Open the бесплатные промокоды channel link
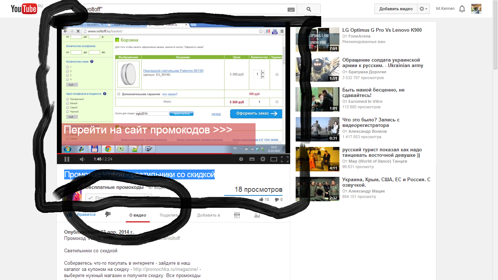Image resolution: width=498 pixels, height=280 pixels. [x=114, y=187]
